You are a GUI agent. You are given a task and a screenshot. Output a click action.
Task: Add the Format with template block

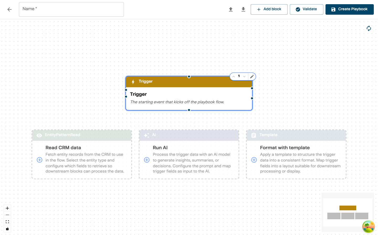click(x=254, y=160)
